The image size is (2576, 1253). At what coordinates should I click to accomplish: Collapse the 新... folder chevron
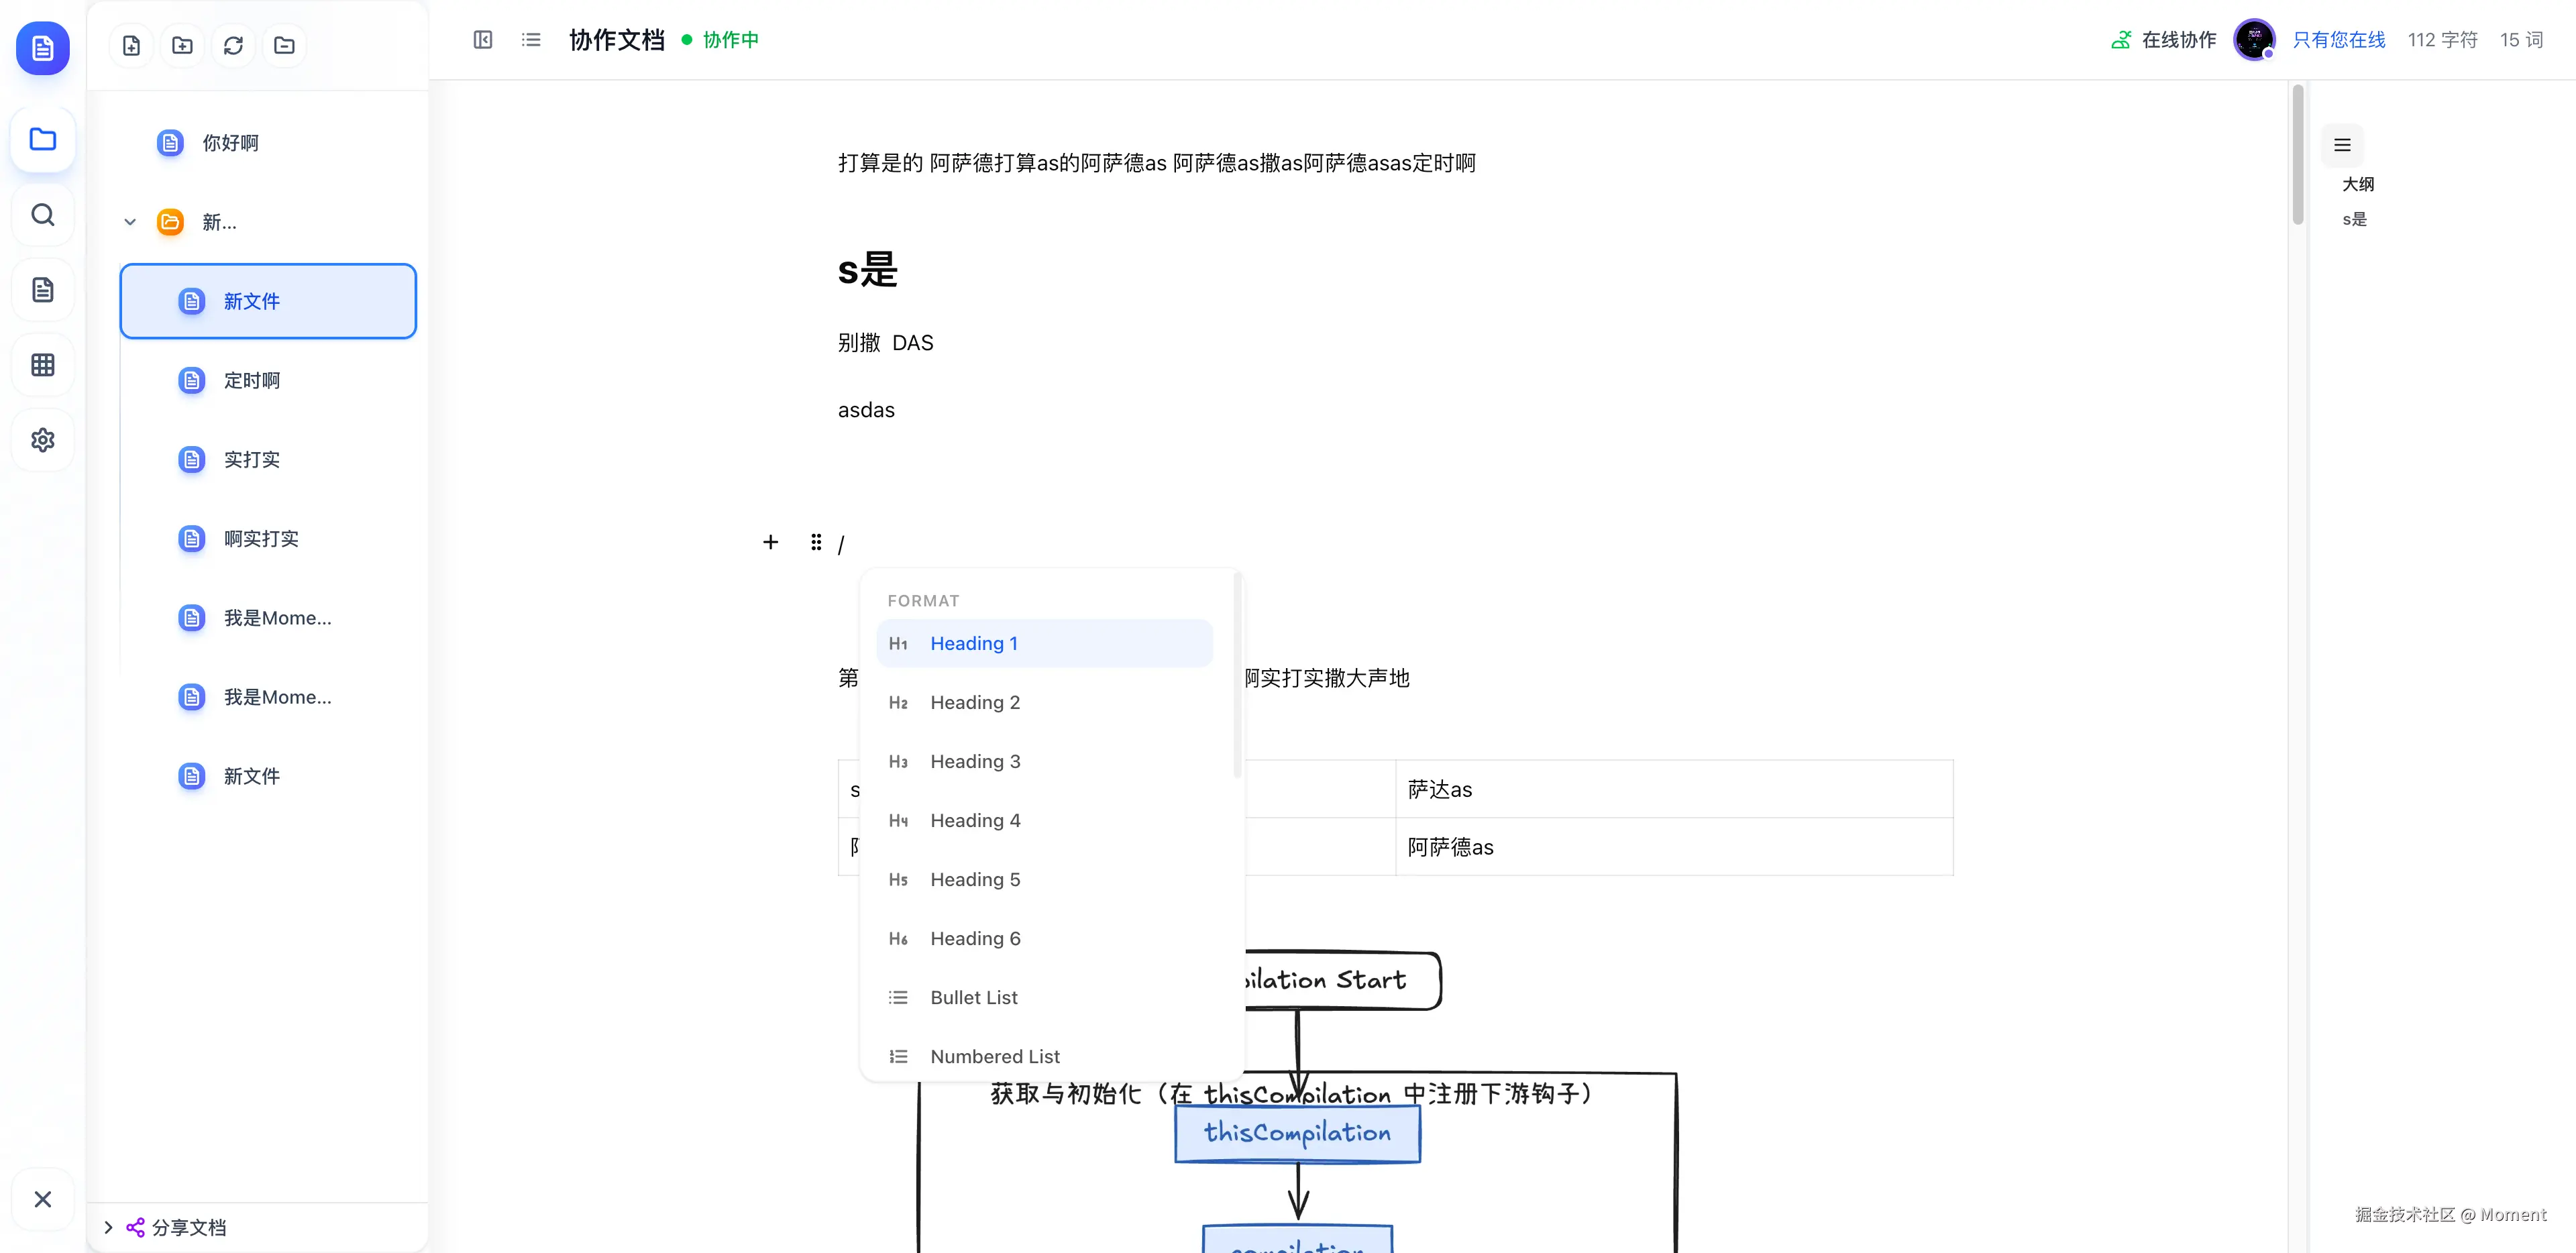pyautogui.click(x=130, y=222)
